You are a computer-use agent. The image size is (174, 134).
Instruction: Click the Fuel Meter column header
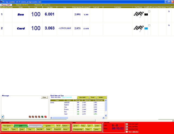[x=118, y=7]
